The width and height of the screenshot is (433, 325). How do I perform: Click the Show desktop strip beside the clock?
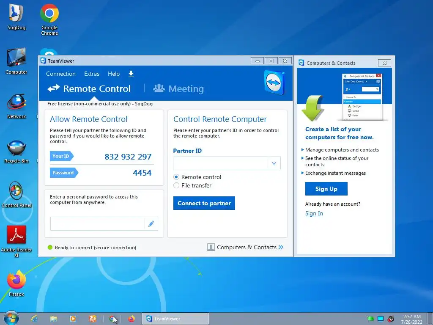click(430, 319)
